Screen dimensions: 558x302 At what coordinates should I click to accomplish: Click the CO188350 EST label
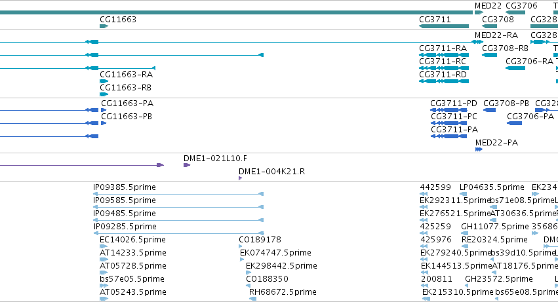coord(267,279)
